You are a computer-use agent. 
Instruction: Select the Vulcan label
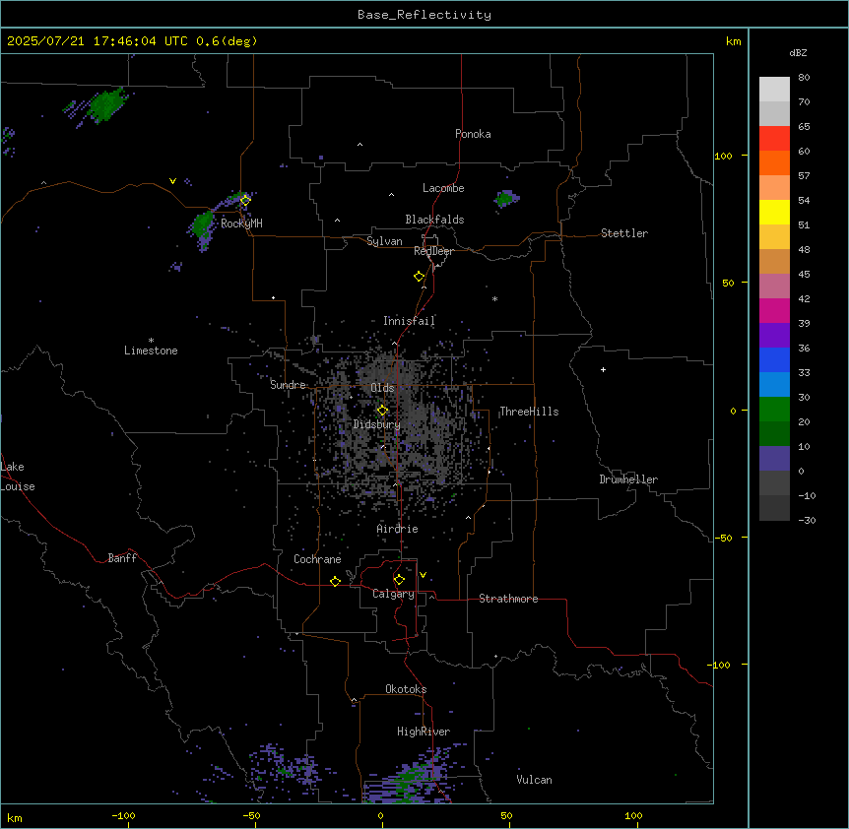tap(534, 780)
